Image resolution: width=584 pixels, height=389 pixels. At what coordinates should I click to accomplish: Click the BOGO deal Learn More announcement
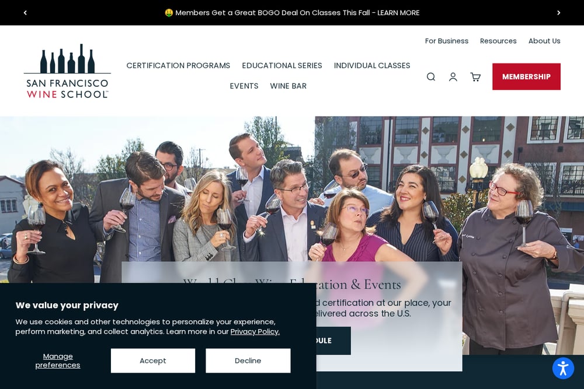tap(292, 13)
